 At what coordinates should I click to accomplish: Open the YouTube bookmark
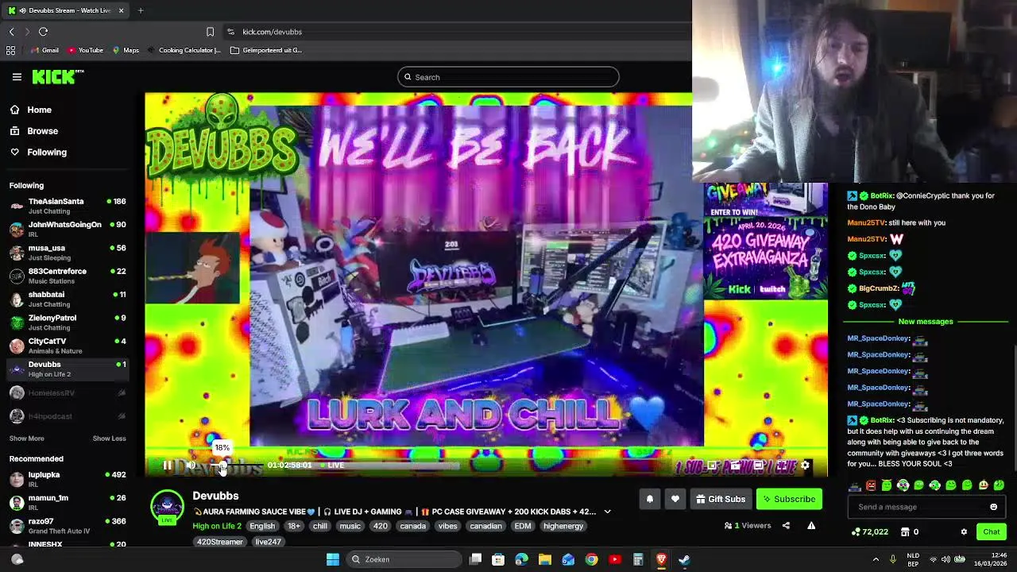click(x=85, y=50)
